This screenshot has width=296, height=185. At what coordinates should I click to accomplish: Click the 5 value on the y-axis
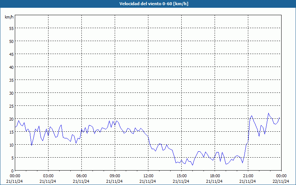pos(13,158)
